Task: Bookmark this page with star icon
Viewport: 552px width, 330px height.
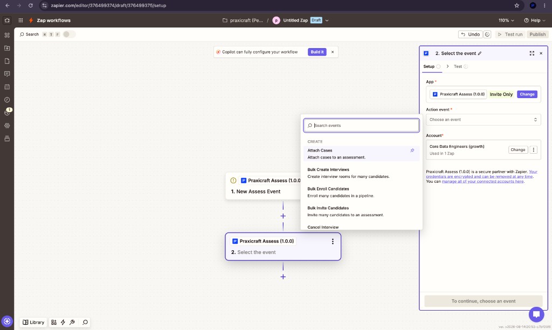Action: click(x=517, y=5)
